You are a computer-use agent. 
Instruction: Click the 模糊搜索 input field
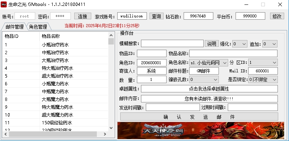[172, 44]
